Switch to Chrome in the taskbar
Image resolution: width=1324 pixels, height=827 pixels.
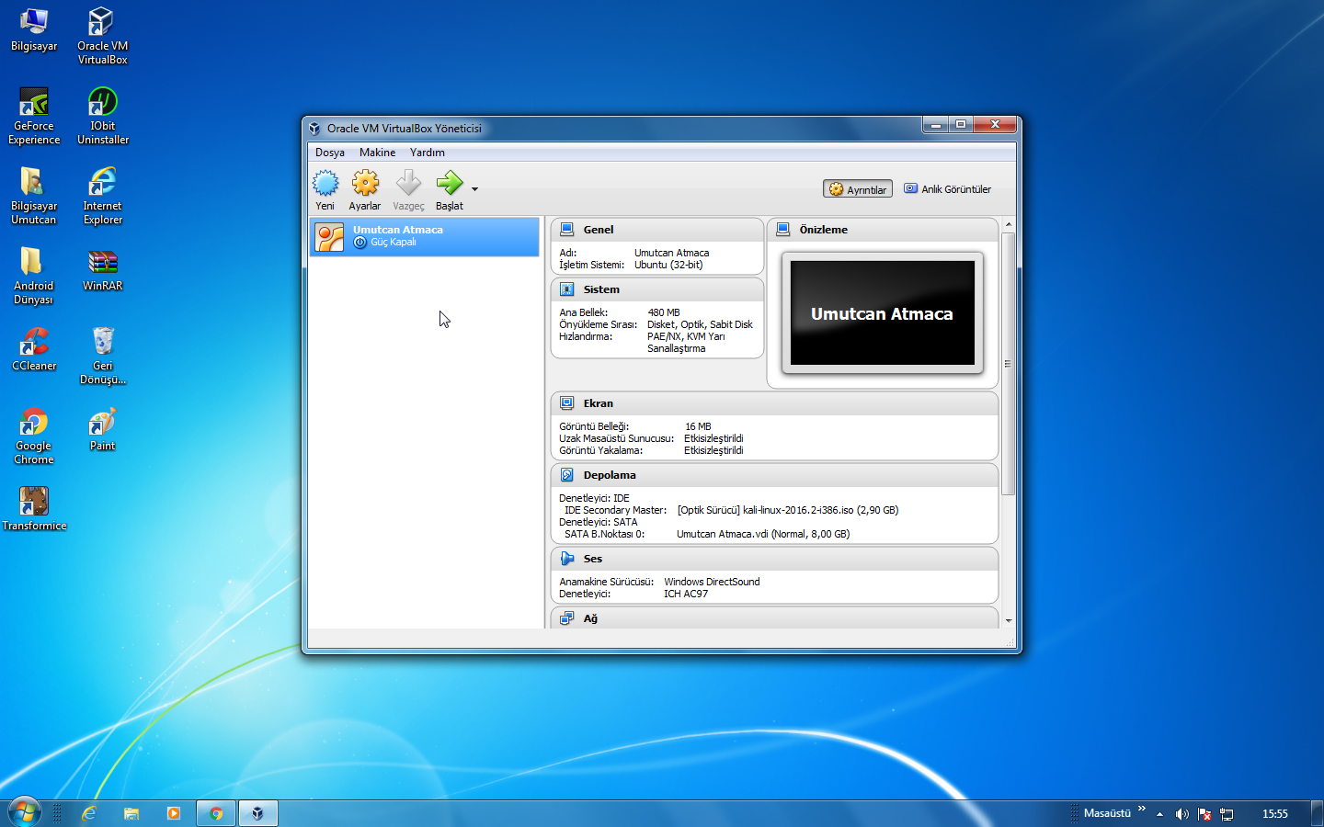click(216, 813)
